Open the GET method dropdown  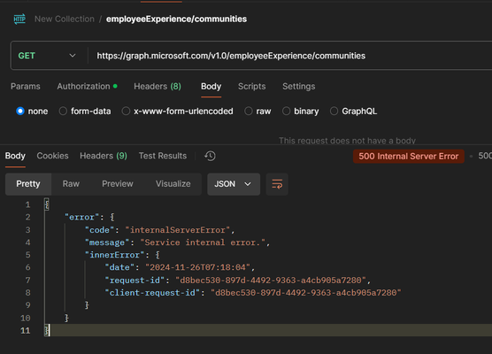pyautogui.click(x=47, y=56)
